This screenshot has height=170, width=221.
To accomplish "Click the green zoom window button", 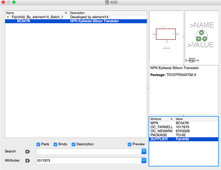I will [x=14, y=2].
